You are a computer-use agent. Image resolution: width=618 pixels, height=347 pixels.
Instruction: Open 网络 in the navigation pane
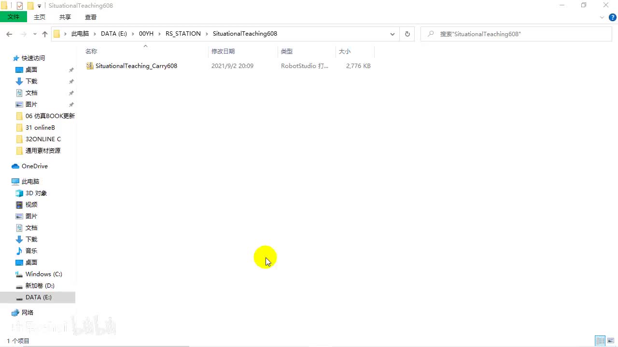tap(28, 312)
